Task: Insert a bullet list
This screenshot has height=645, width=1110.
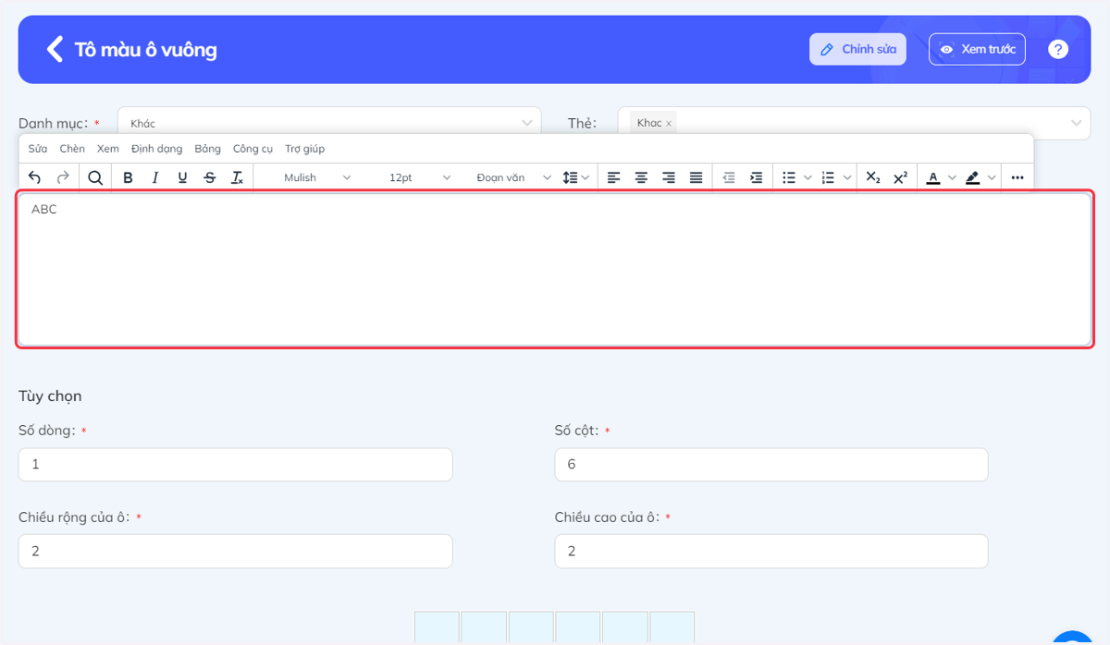Action: click(789, 177)
